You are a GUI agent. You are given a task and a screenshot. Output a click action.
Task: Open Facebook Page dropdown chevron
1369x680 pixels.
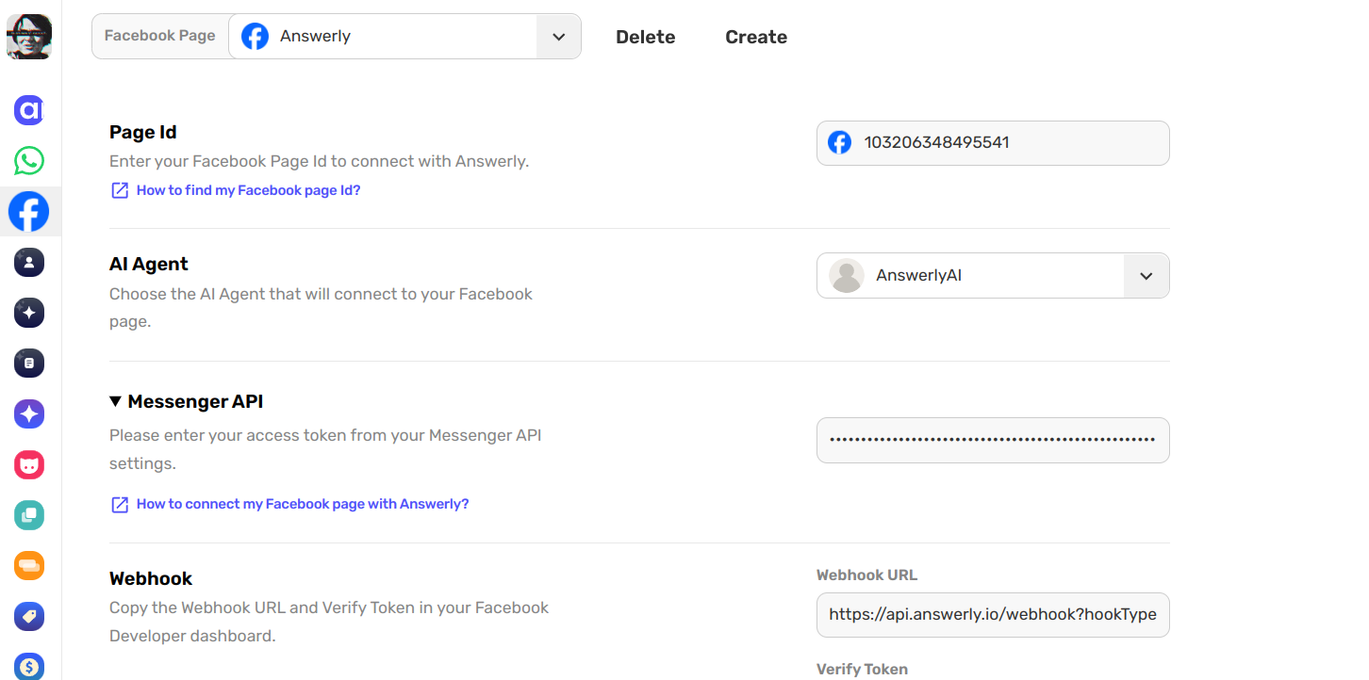559,37
